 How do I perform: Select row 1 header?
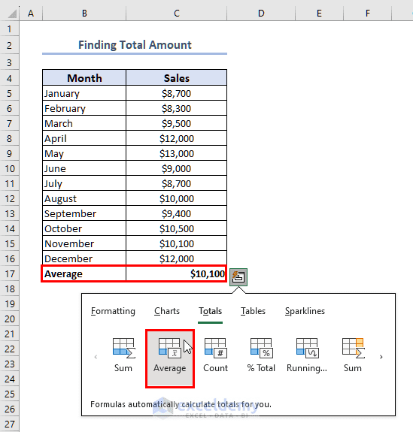(9, 29)
